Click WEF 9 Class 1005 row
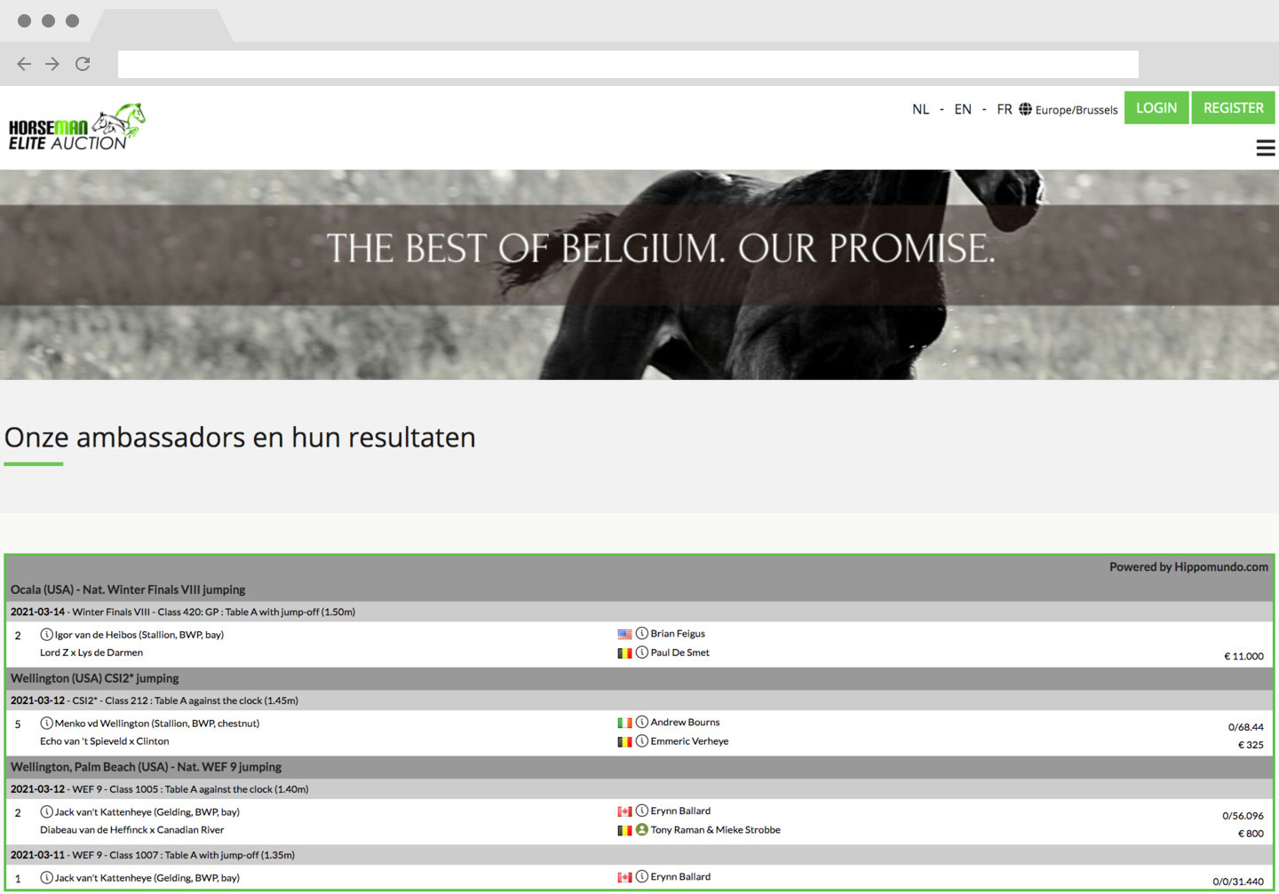Image resolution: width=1279 pixels, height=894 pixels. pos(639,789)
